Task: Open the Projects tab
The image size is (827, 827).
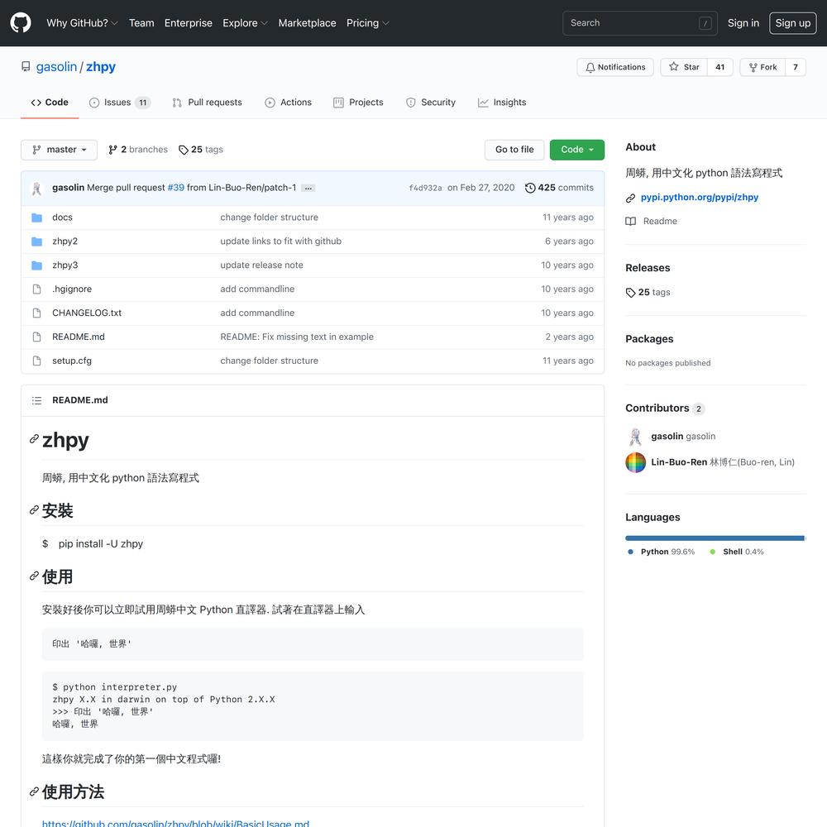Action: tap(358, 103)
